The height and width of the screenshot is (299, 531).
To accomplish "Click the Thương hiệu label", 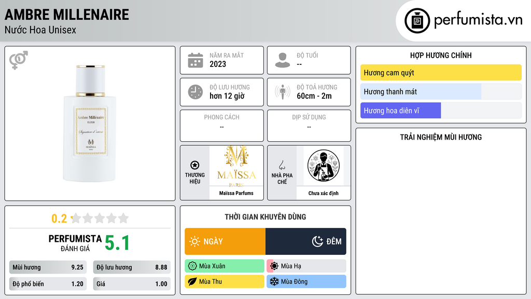I will pos(195,179).
